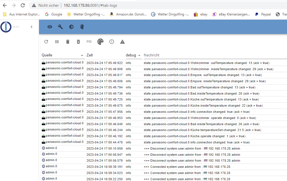Click the ioBroker logo
Screen dimensions: 287x181
tap(6, 27)
